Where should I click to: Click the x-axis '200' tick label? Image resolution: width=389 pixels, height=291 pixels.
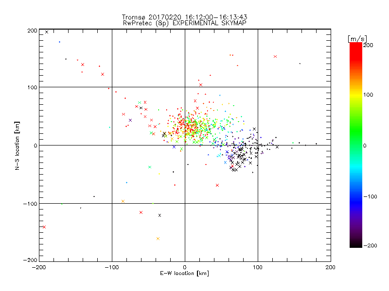(x=331, y=268)
